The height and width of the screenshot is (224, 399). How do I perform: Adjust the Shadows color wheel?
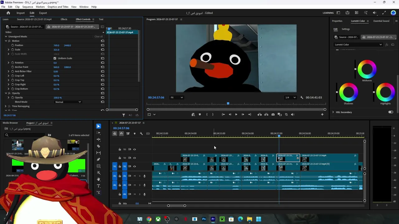(349, 92)
